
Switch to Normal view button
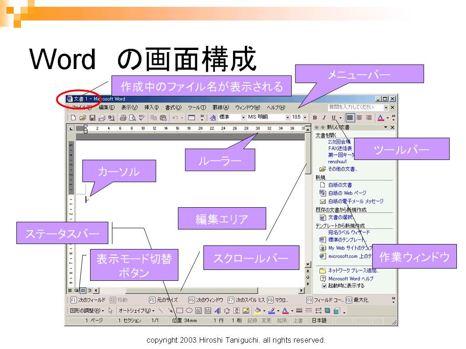pyautogui.click(x=70, y=290)
